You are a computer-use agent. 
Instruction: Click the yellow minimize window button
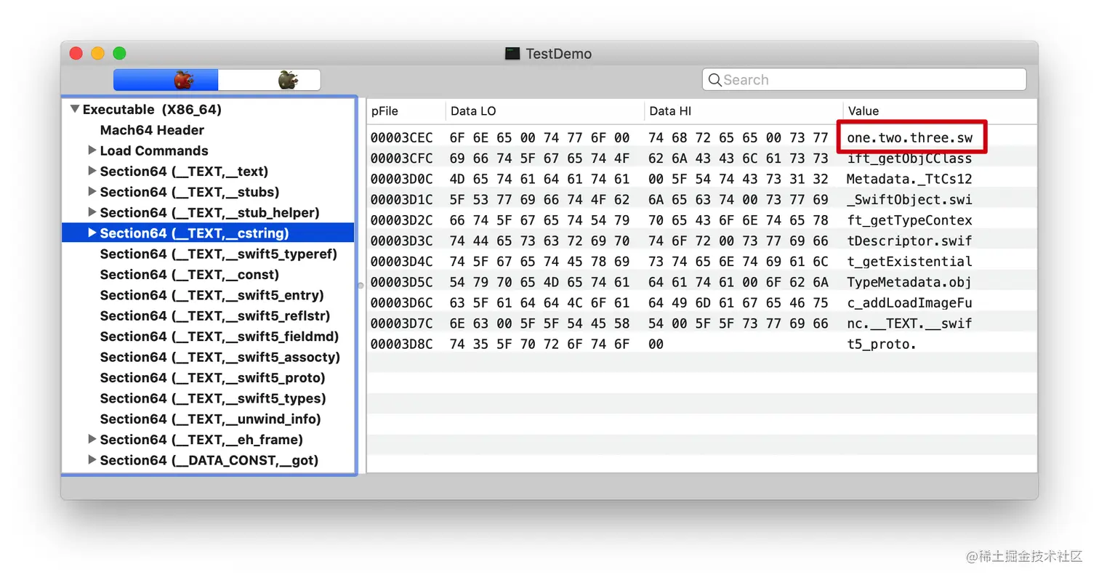[x=97, y=53]
